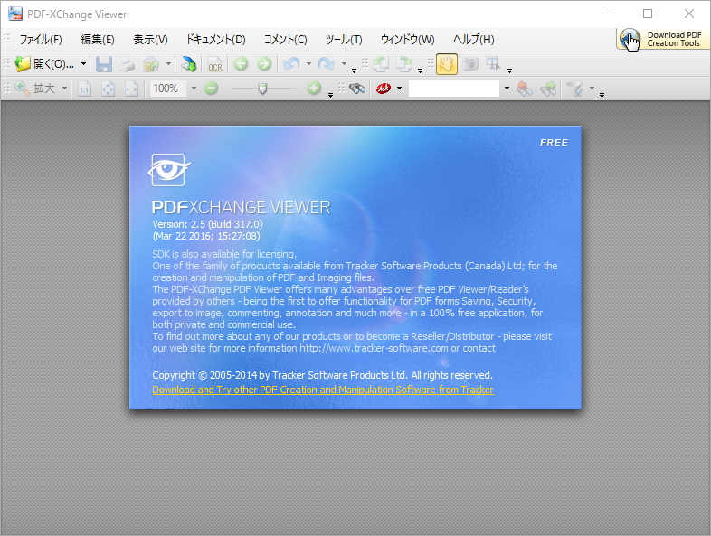Expand the e-mail icon dropdown arrow
The image size is (711, 536).
tap(168, 64)
